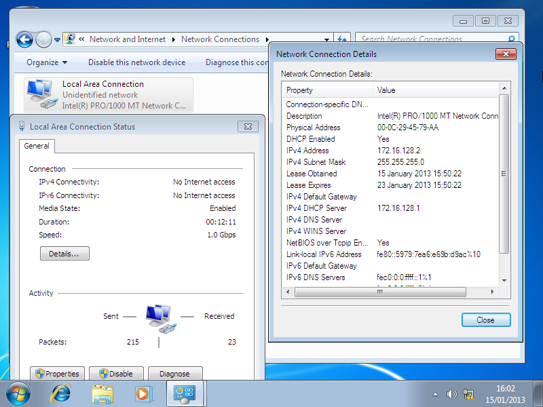Click the Details... button
Screen dimensions: 543x407
64,254
